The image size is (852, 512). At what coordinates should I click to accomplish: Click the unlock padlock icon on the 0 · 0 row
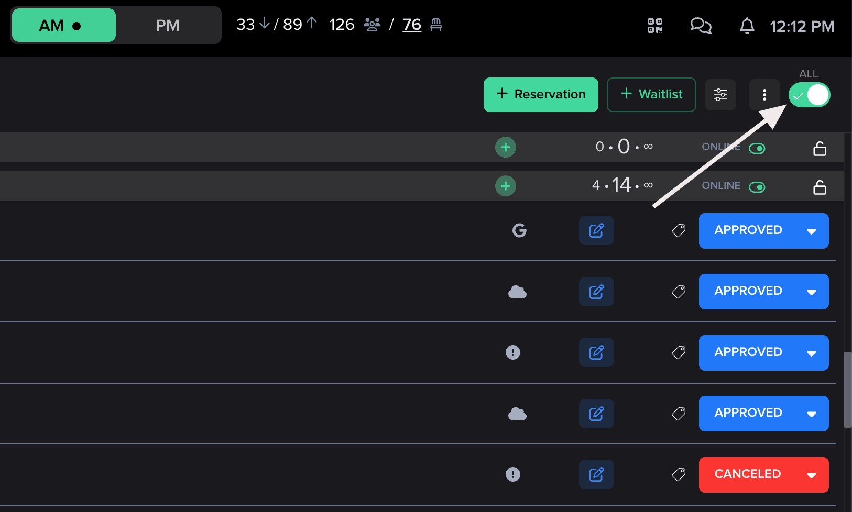coord(820,149)
